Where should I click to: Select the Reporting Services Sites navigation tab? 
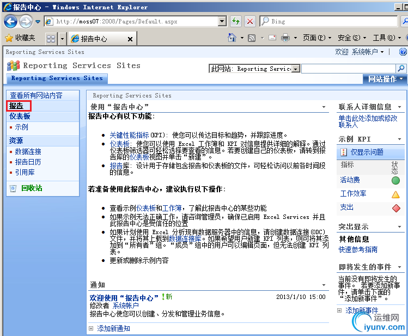[57, 78]
